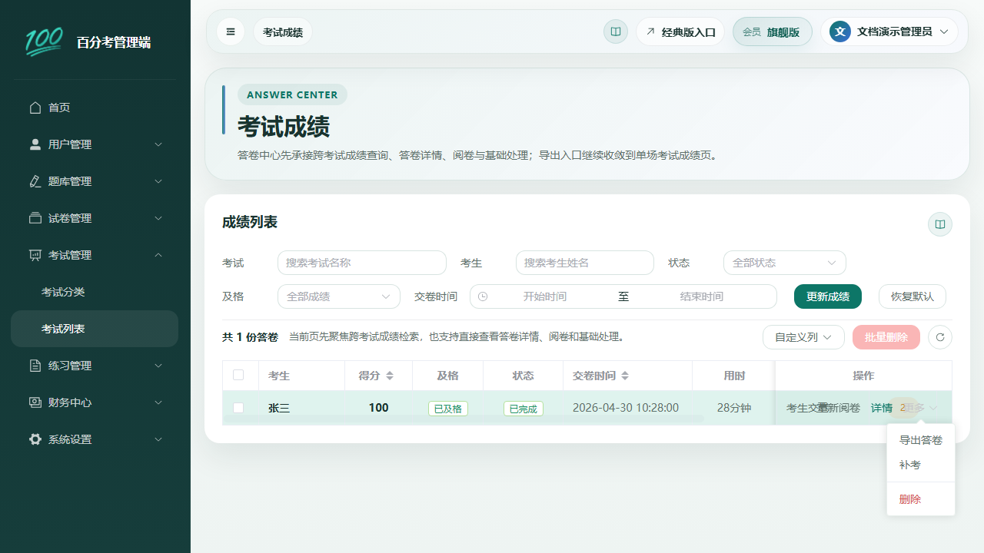This screenshot has width=984, height=553.
Task: Choose 补考 from the popup menu
Action: (921, 465)
